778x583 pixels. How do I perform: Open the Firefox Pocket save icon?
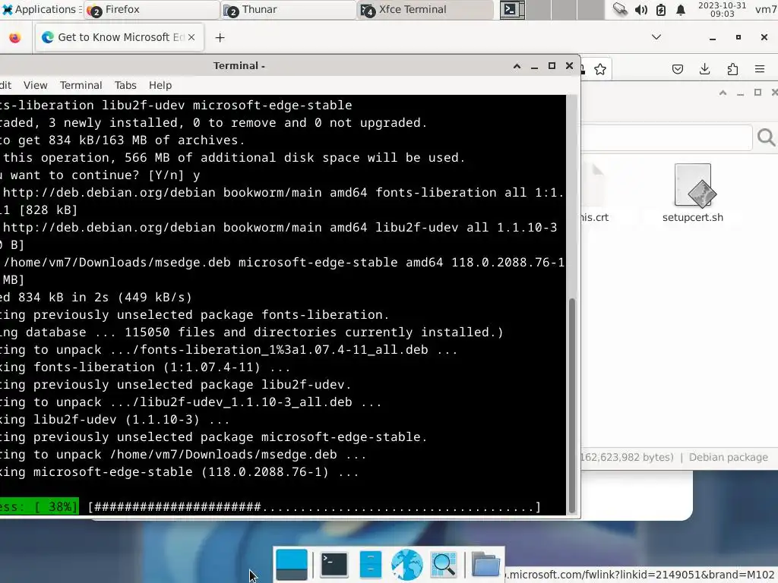coord(677,69)
